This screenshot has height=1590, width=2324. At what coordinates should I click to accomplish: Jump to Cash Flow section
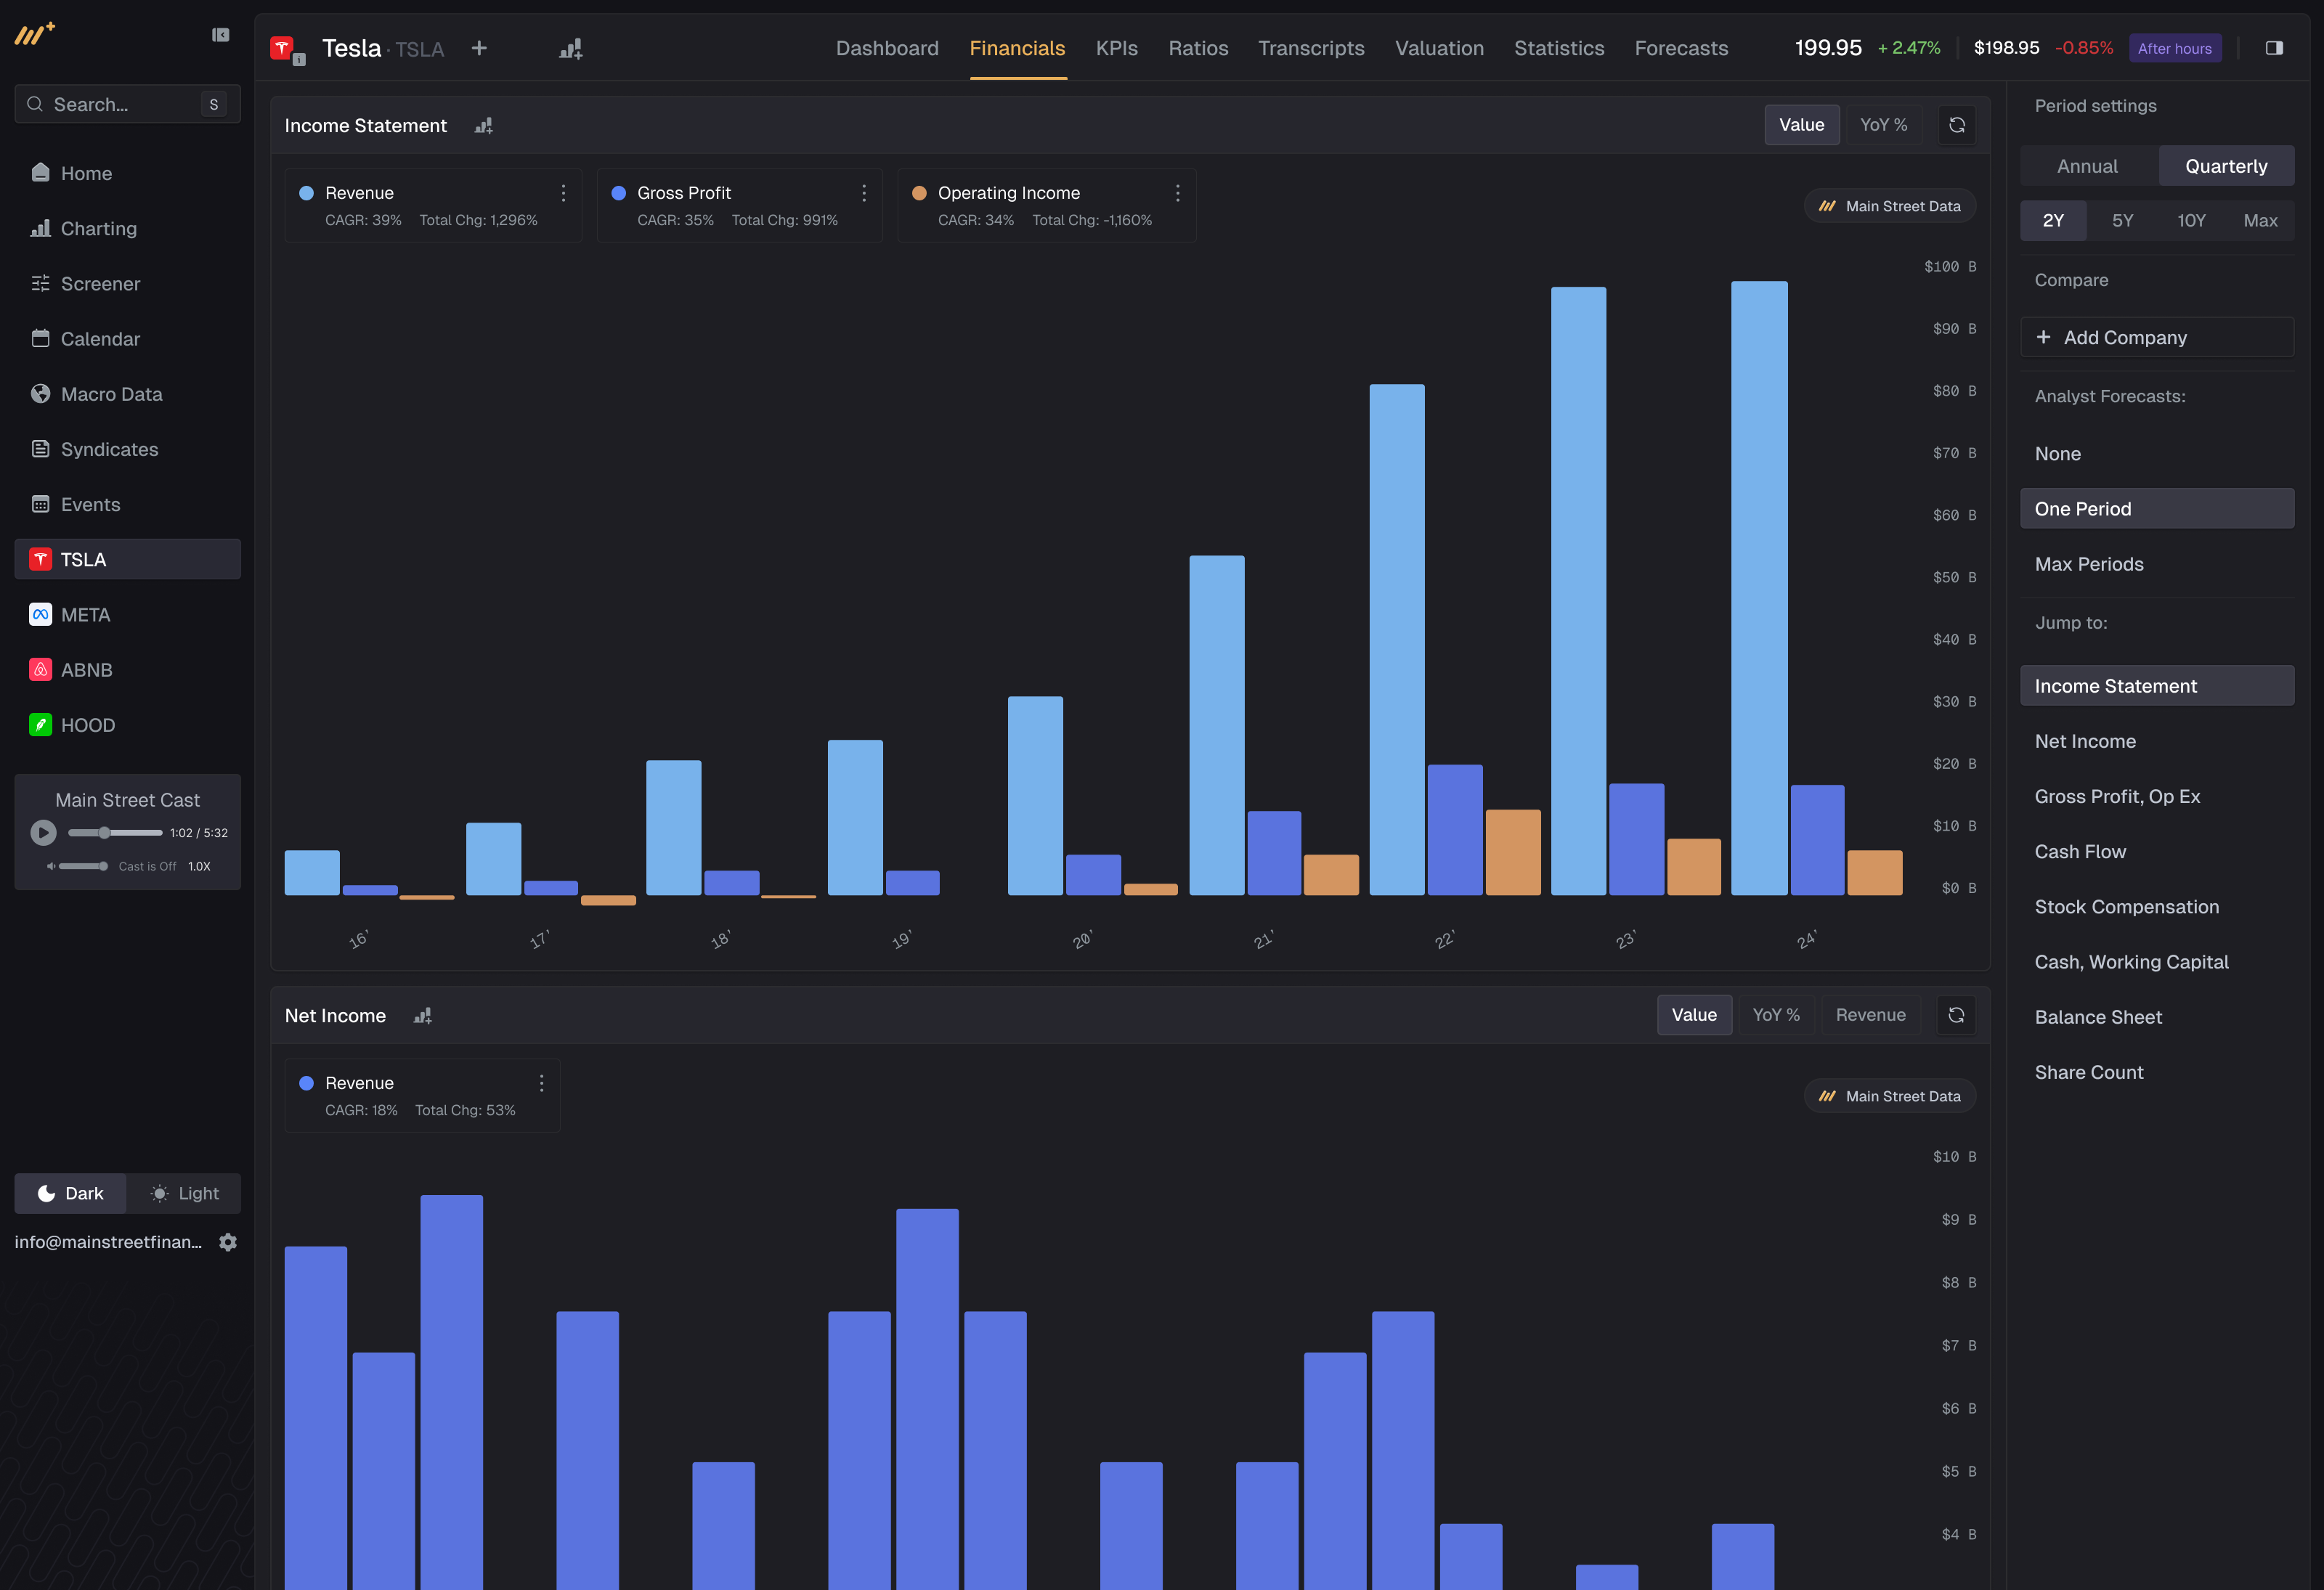tap(2080, 852)
